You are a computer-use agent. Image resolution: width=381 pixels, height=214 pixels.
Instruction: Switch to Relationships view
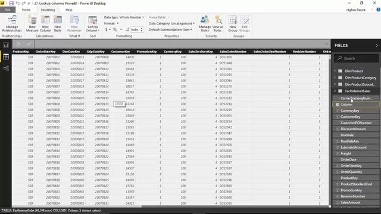(x=6, y=68)
